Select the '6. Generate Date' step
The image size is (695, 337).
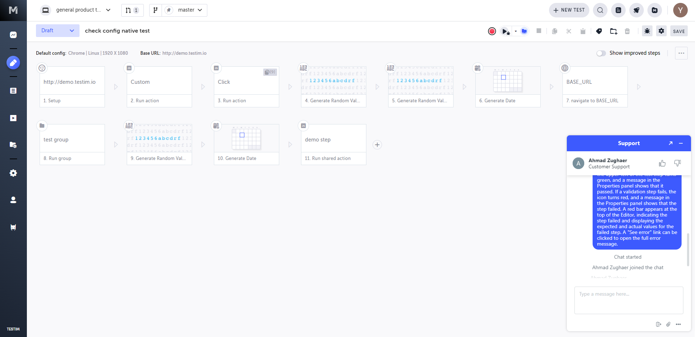508,87
